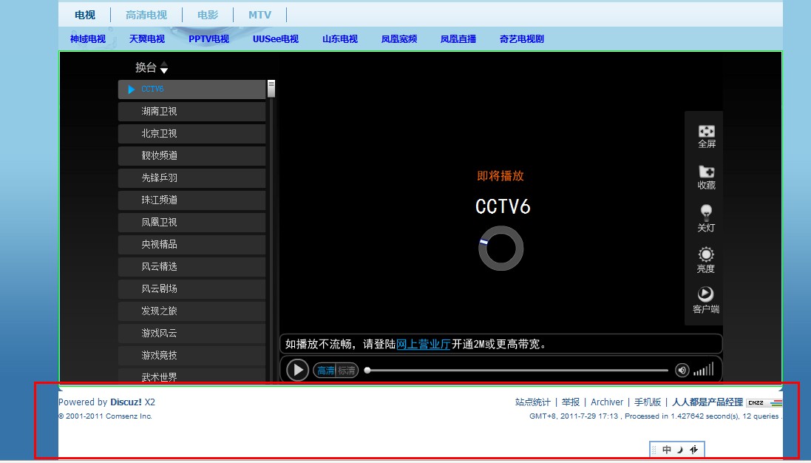Open UUSee电视 link

(276, 38)
